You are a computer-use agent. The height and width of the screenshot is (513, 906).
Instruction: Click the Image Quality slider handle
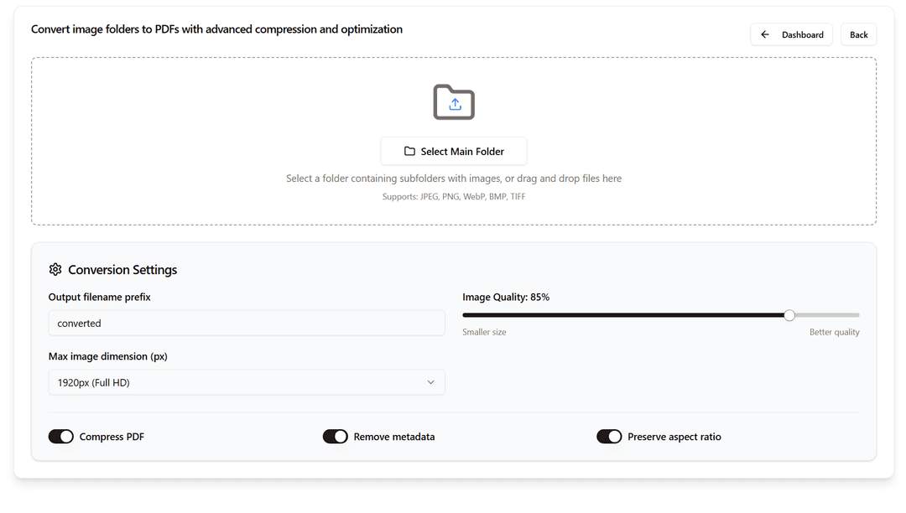click(789, 315)
